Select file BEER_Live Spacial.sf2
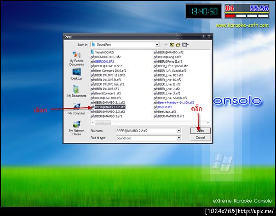Viewport: 276px width, 216px height. pyautogui.click(x=171, y=98)
